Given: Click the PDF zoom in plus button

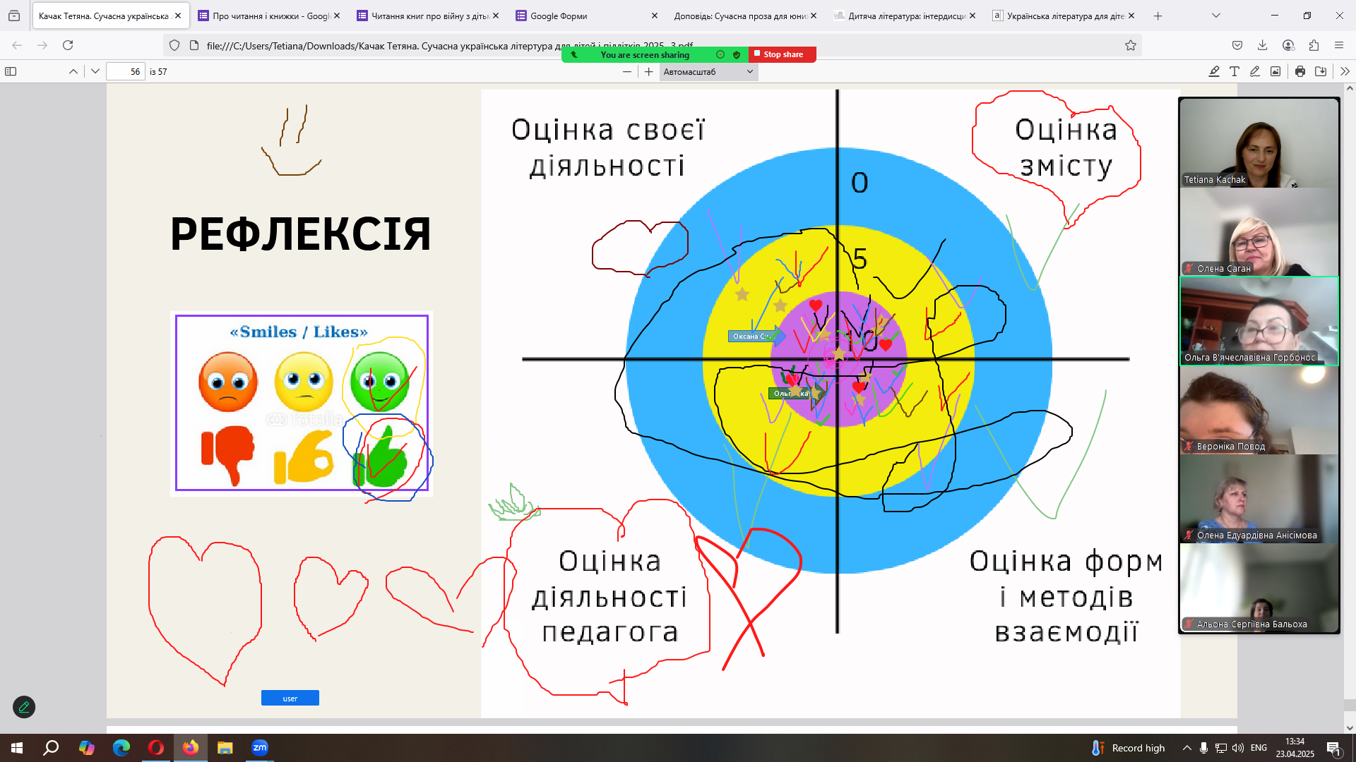Looking at the screenshot, I should click(649, 71).
